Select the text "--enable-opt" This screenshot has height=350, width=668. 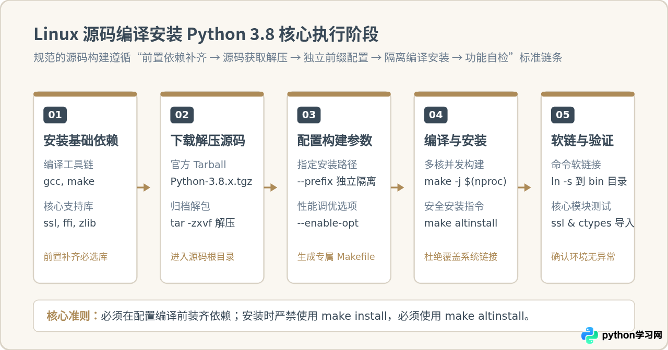click(x=328, y=223)
